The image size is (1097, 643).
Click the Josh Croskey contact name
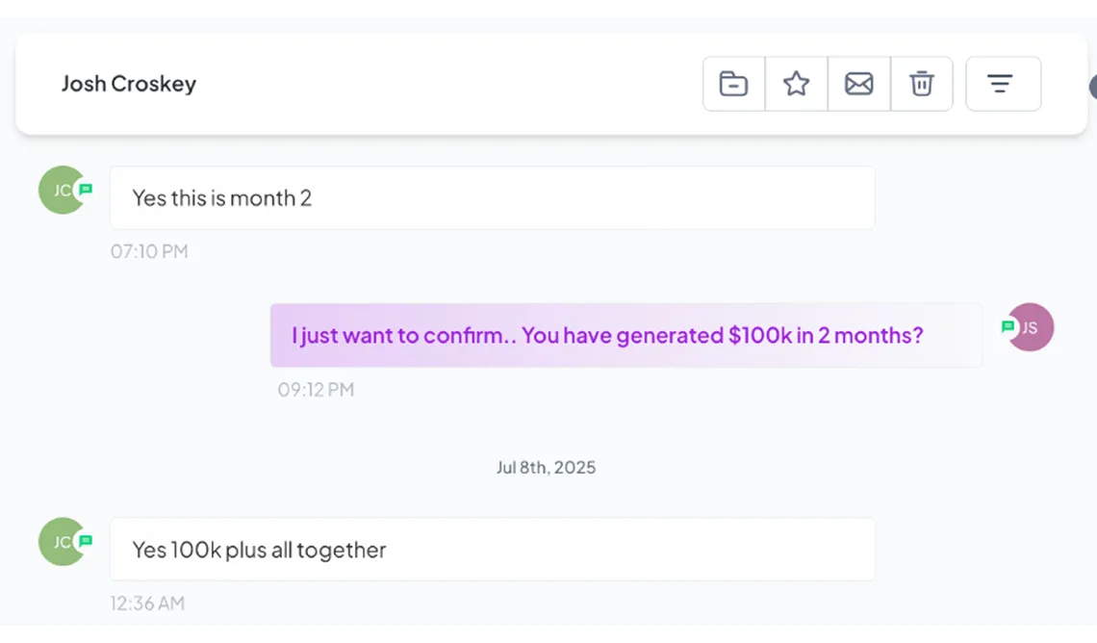pos(129,84)
